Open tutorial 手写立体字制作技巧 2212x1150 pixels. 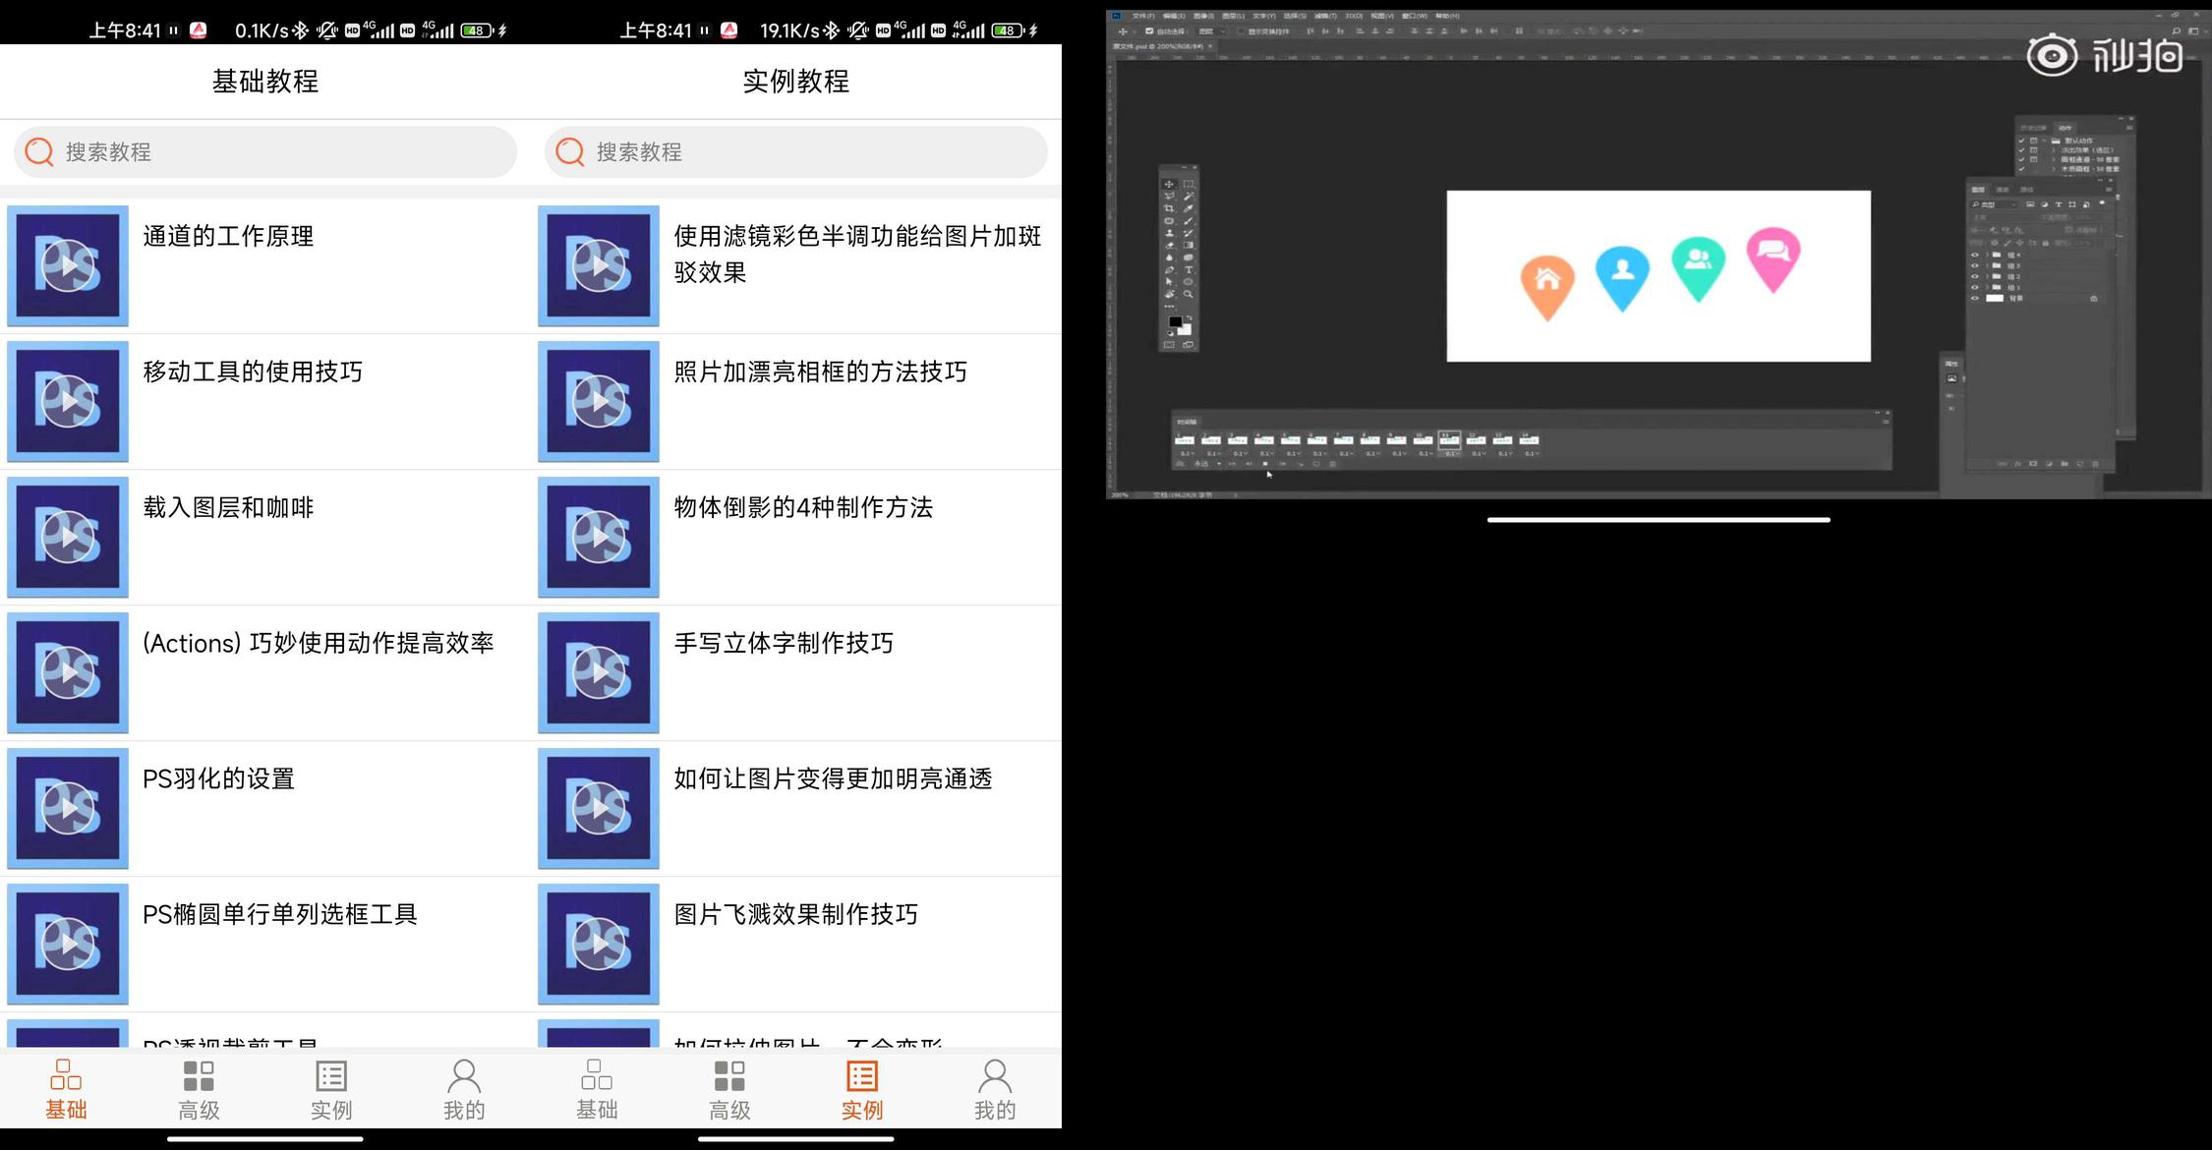(784, 643)
